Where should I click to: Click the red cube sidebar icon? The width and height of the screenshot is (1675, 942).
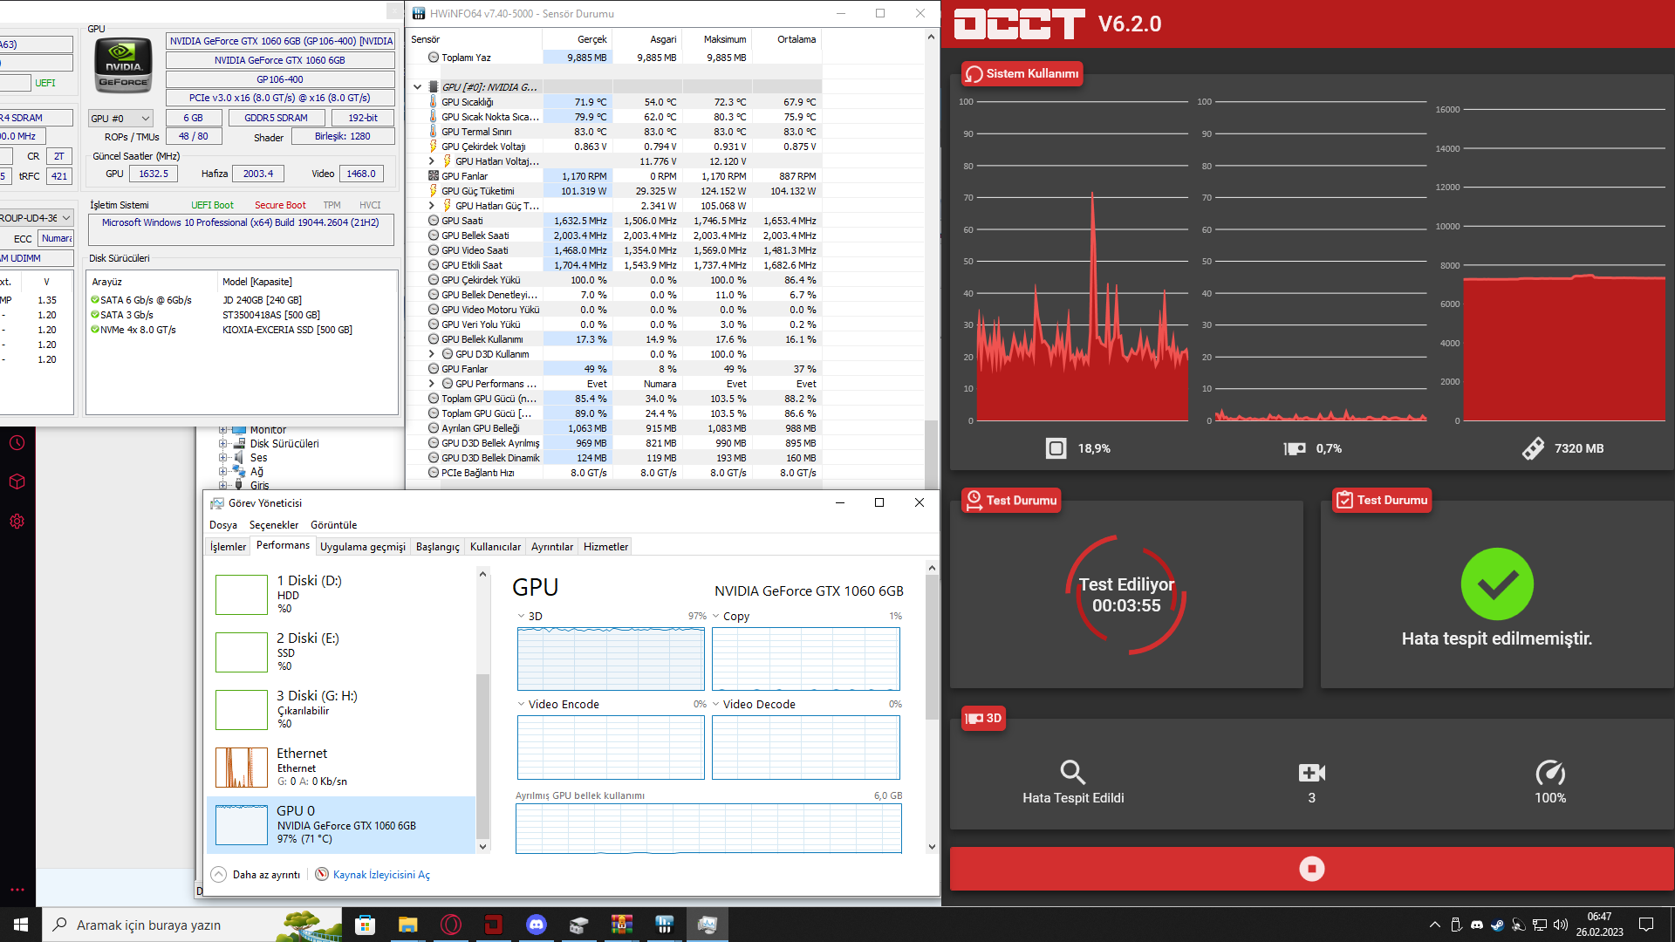17,481
